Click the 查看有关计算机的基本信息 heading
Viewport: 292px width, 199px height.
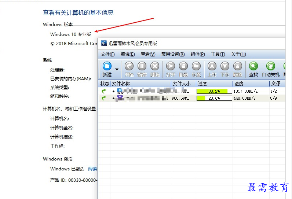pos(78,12)
